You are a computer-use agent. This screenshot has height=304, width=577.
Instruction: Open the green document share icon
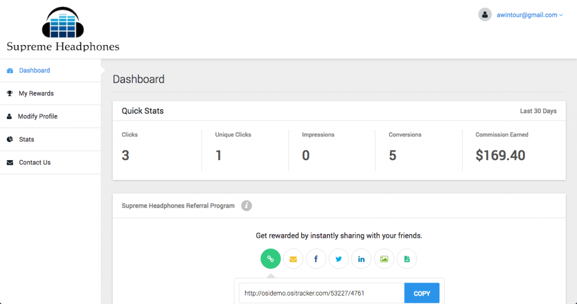(407, 259)
